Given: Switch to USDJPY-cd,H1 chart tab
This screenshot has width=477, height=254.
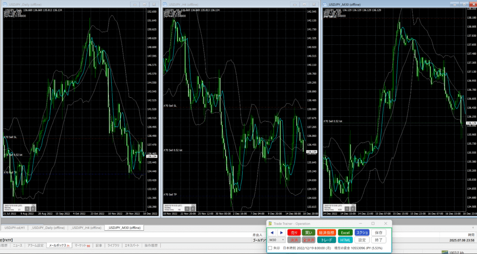Looking at the screenshot, I should (14, 227).
